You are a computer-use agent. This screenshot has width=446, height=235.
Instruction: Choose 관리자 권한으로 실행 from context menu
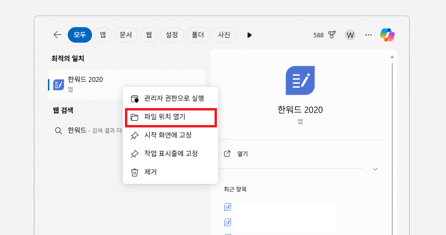pos(170,98)
